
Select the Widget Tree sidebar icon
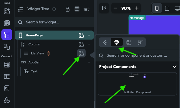point(7,35)
